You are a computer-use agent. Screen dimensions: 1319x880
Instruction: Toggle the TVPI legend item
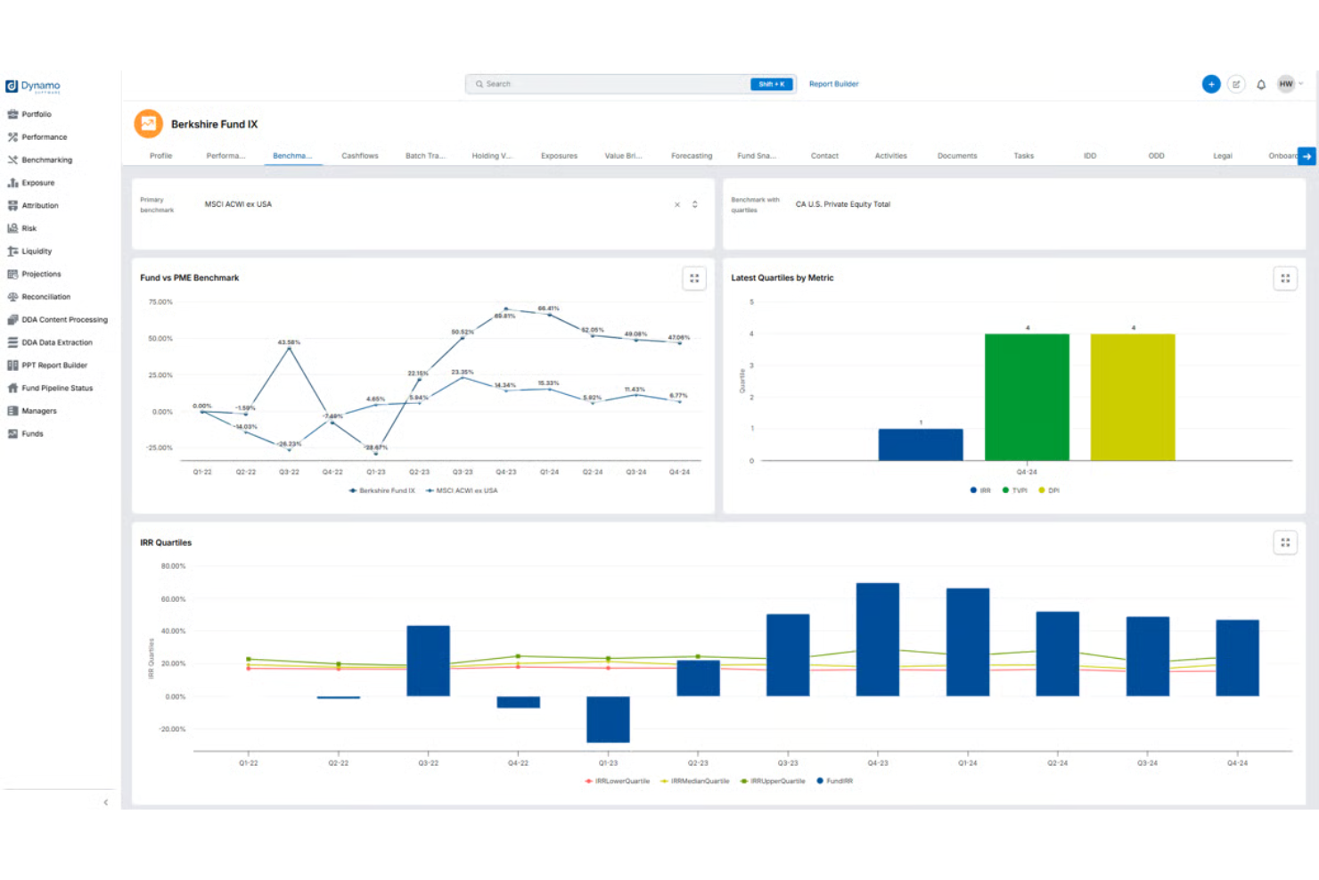tap(1015, 490)
